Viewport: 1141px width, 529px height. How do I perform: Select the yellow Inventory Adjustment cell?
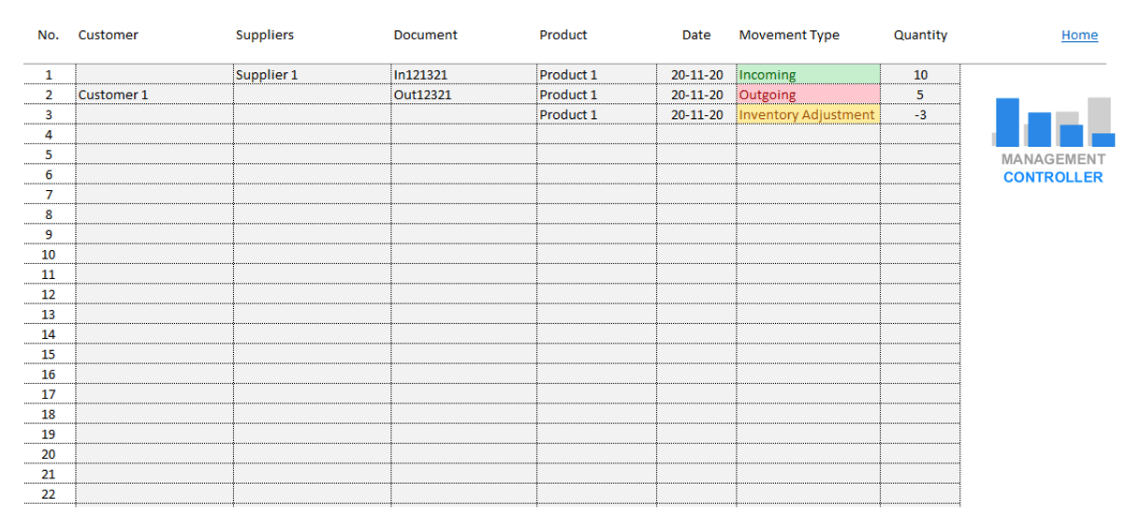click(808, 115)
